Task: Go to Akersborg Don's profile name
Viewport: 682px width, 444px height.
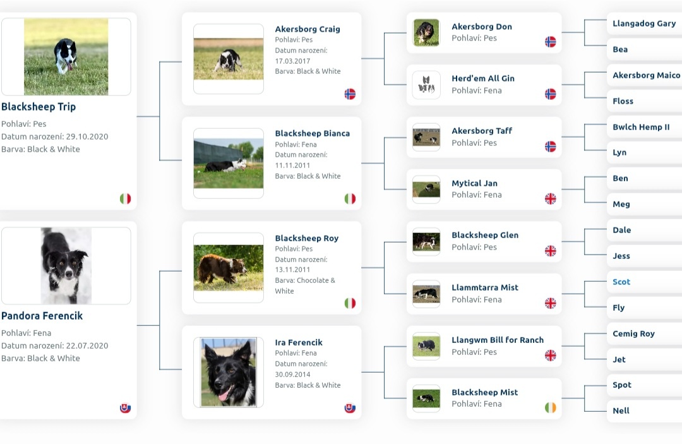Action: click(482, 27)
